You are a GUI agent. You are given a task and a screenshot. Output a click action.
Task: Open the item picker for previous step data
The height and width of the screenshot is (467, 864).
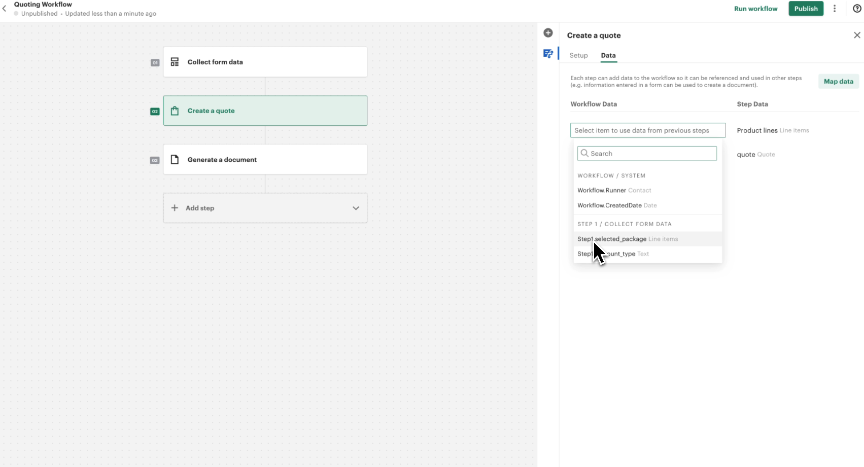[647, 130]
